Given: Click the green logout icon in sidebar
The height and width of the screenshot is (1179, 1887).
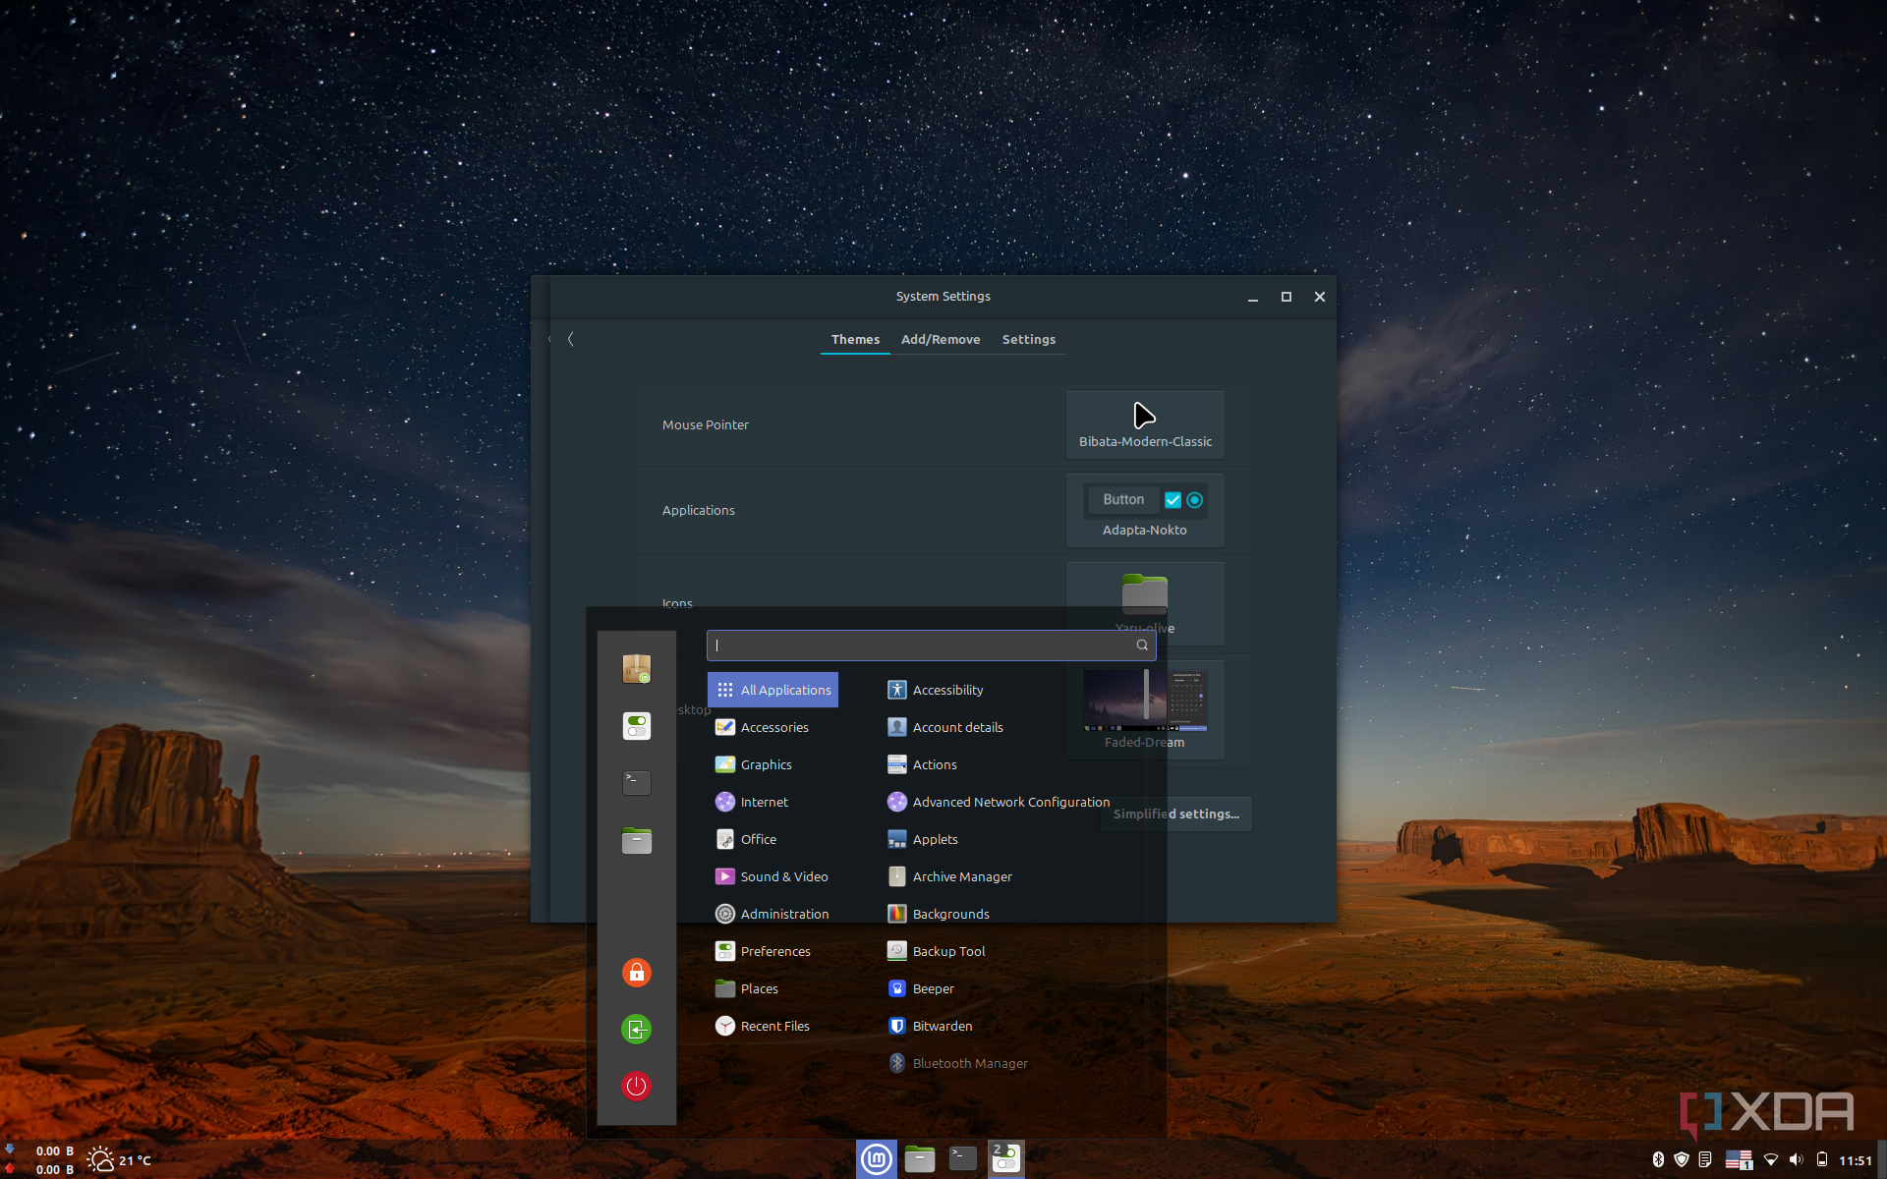Looking at the screenshot, I should (x=636, y=1029).
